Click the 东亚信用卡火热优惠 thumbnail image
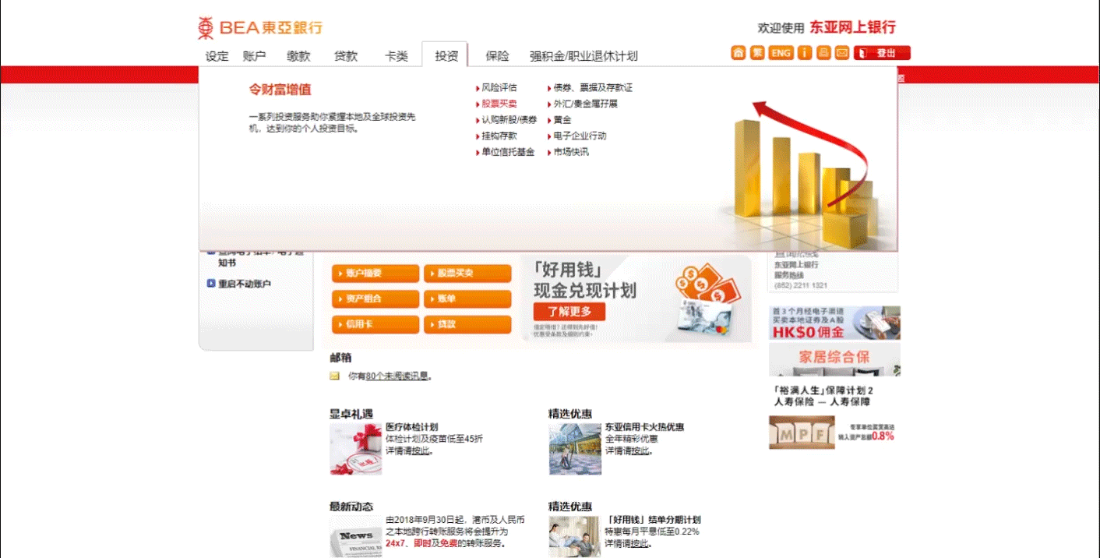Image resolution: width=1100 pixels, height=558 pixels. pyautogui.click(x=575, y=449)
